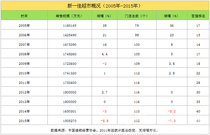Click the 4.4 sales growth value
The image size is (210, 135).
104,54
